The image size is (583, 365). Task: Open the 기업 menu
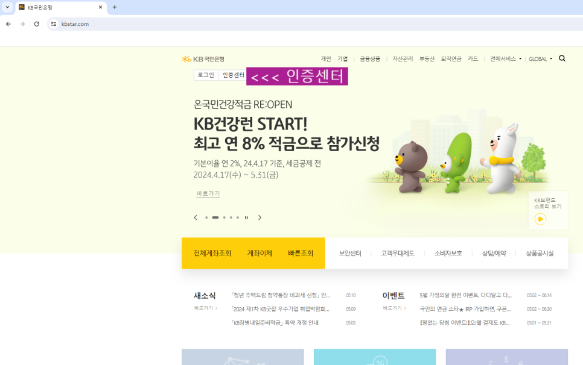(342, 58)
